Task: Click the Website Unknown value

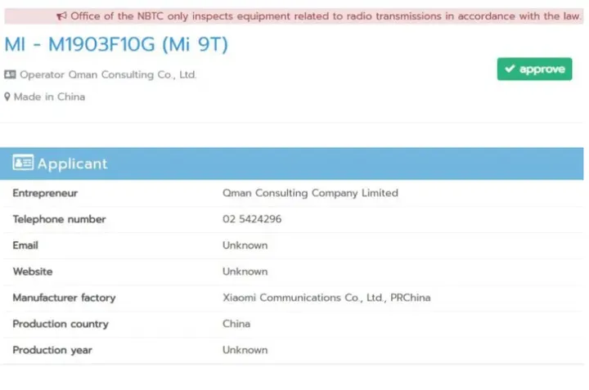Action: point(245,271)
